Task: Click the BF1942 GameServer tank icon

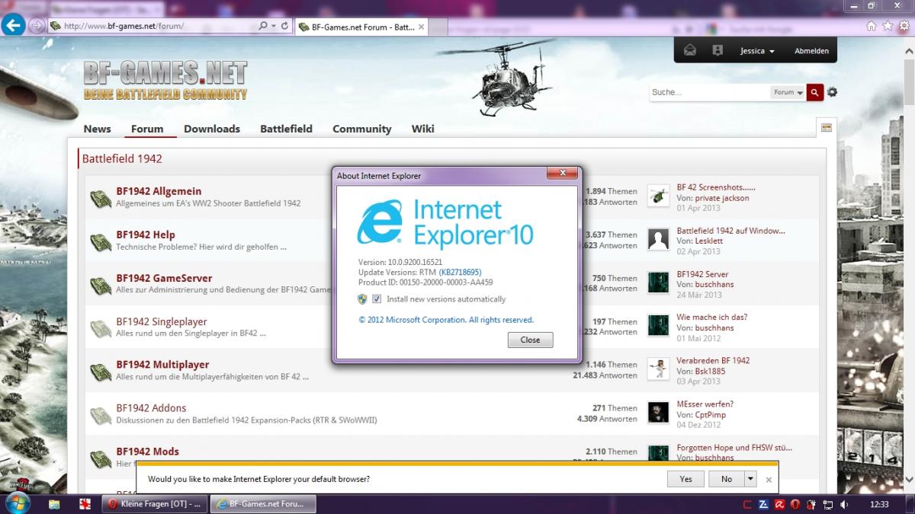Action: coord(101,285)
